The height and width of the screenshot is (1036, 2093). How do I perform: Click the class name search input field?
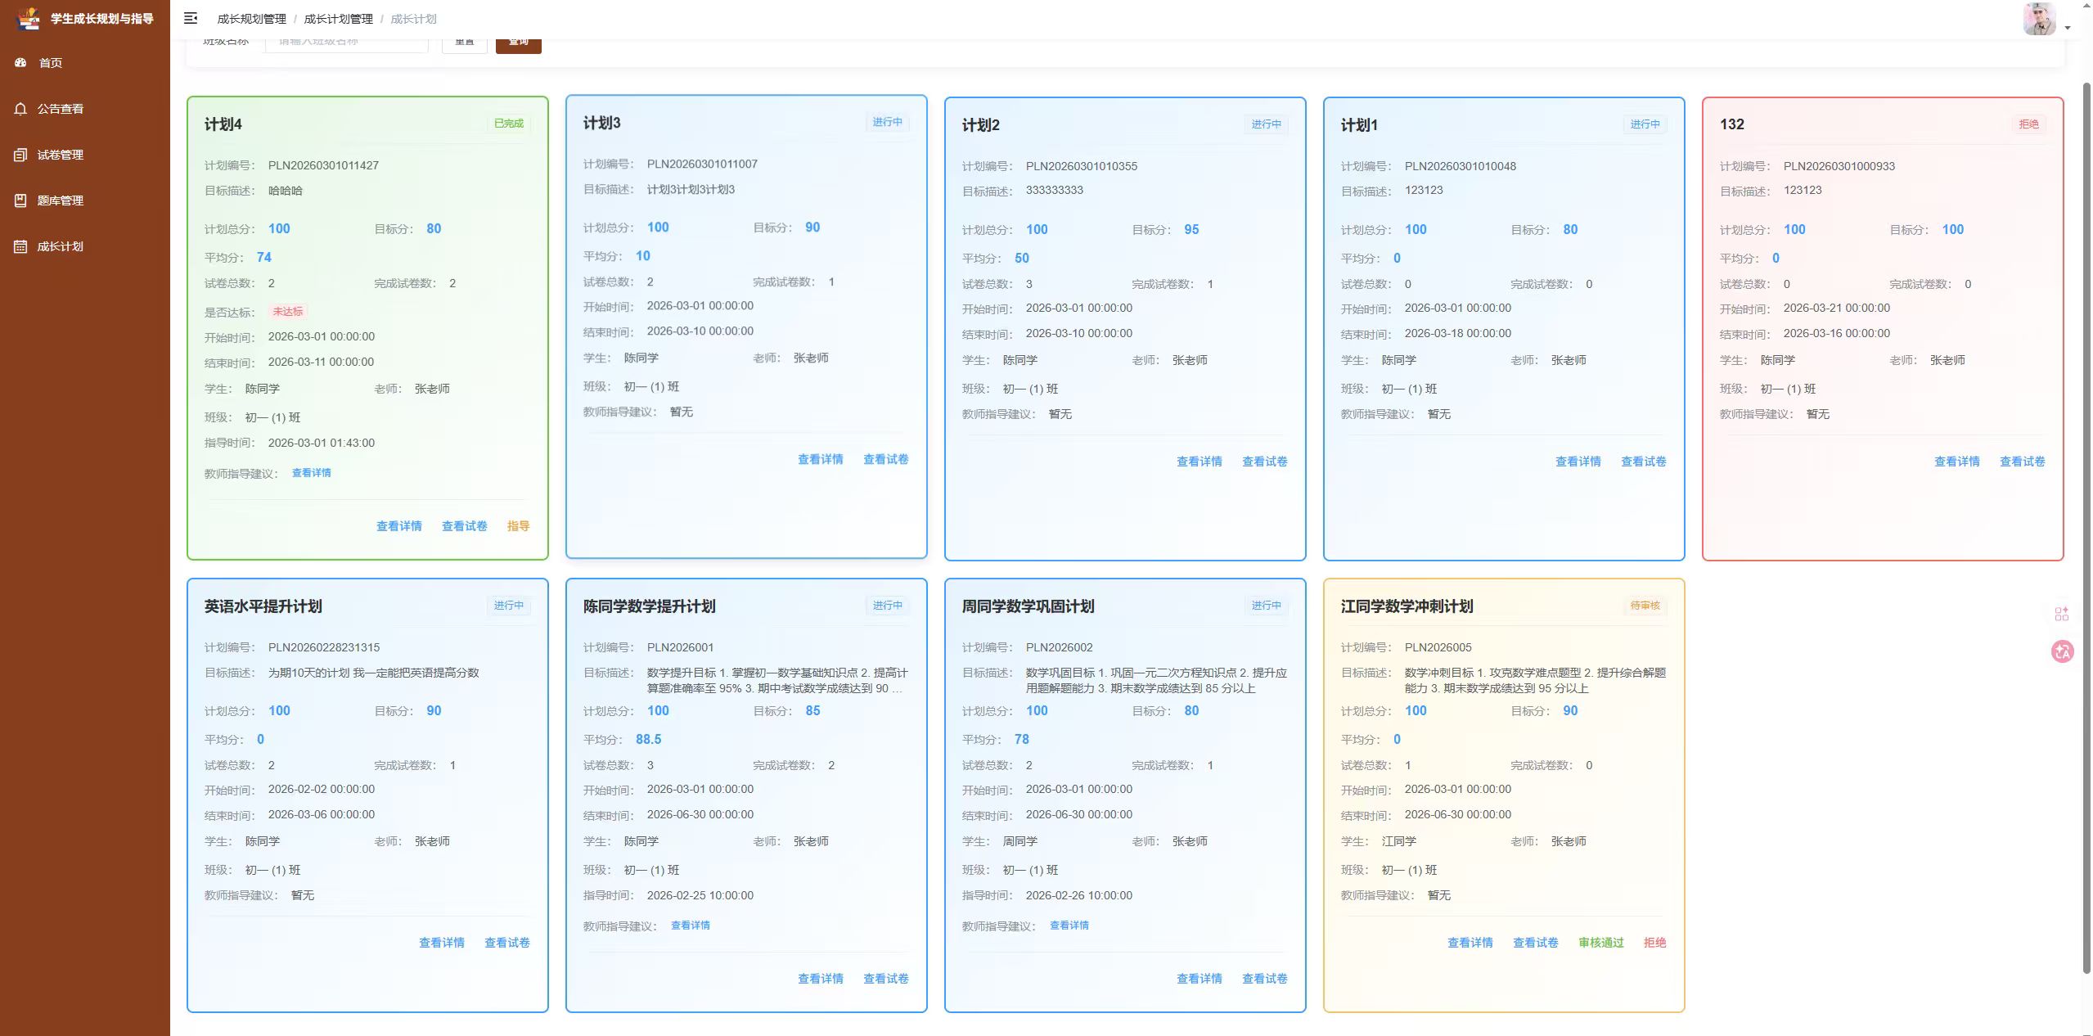click(346, 44)
